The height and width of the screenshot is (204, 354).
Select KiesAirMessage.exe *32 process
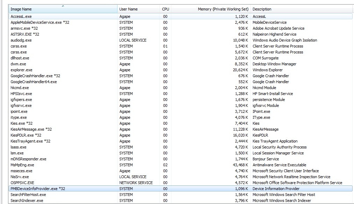tap(180, 129)
